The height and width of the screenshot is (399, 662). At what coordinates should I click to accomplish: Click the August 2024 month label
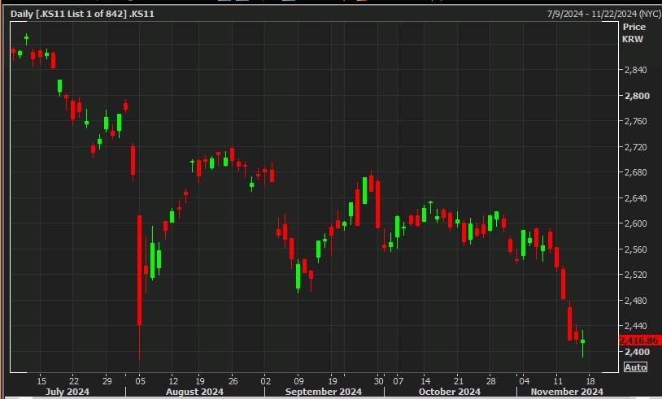194,392
